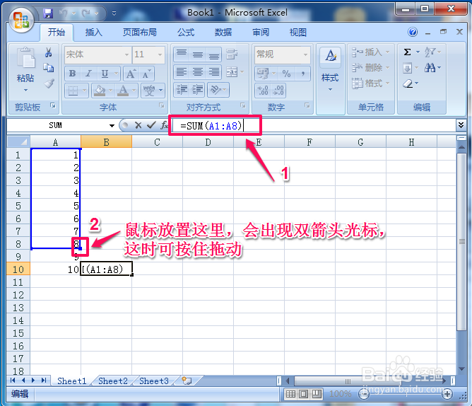Viewport: 472px width, 406px height.
Task: Click the phonetic guide wén icon
Action: (149, 90)
